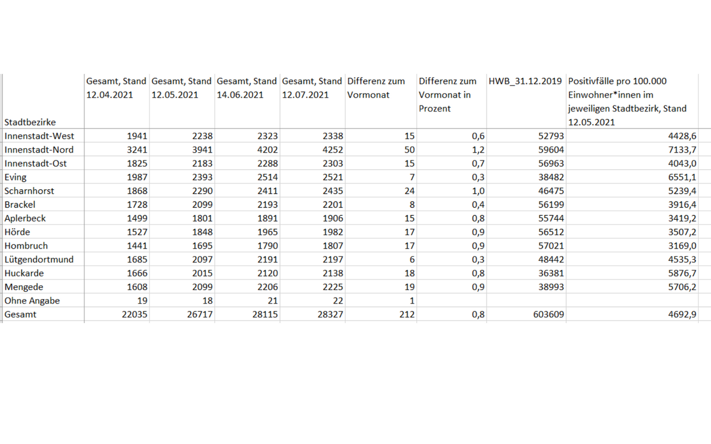Click the Lütgendortmund row label
This screenshot has height=444, width=711.
tap(39, 259)
